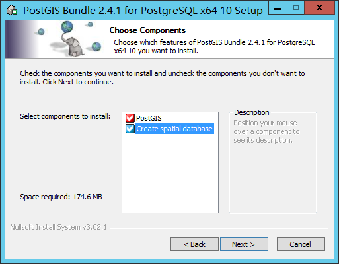Cancel the PostGIS installation

tap(301, 244)
